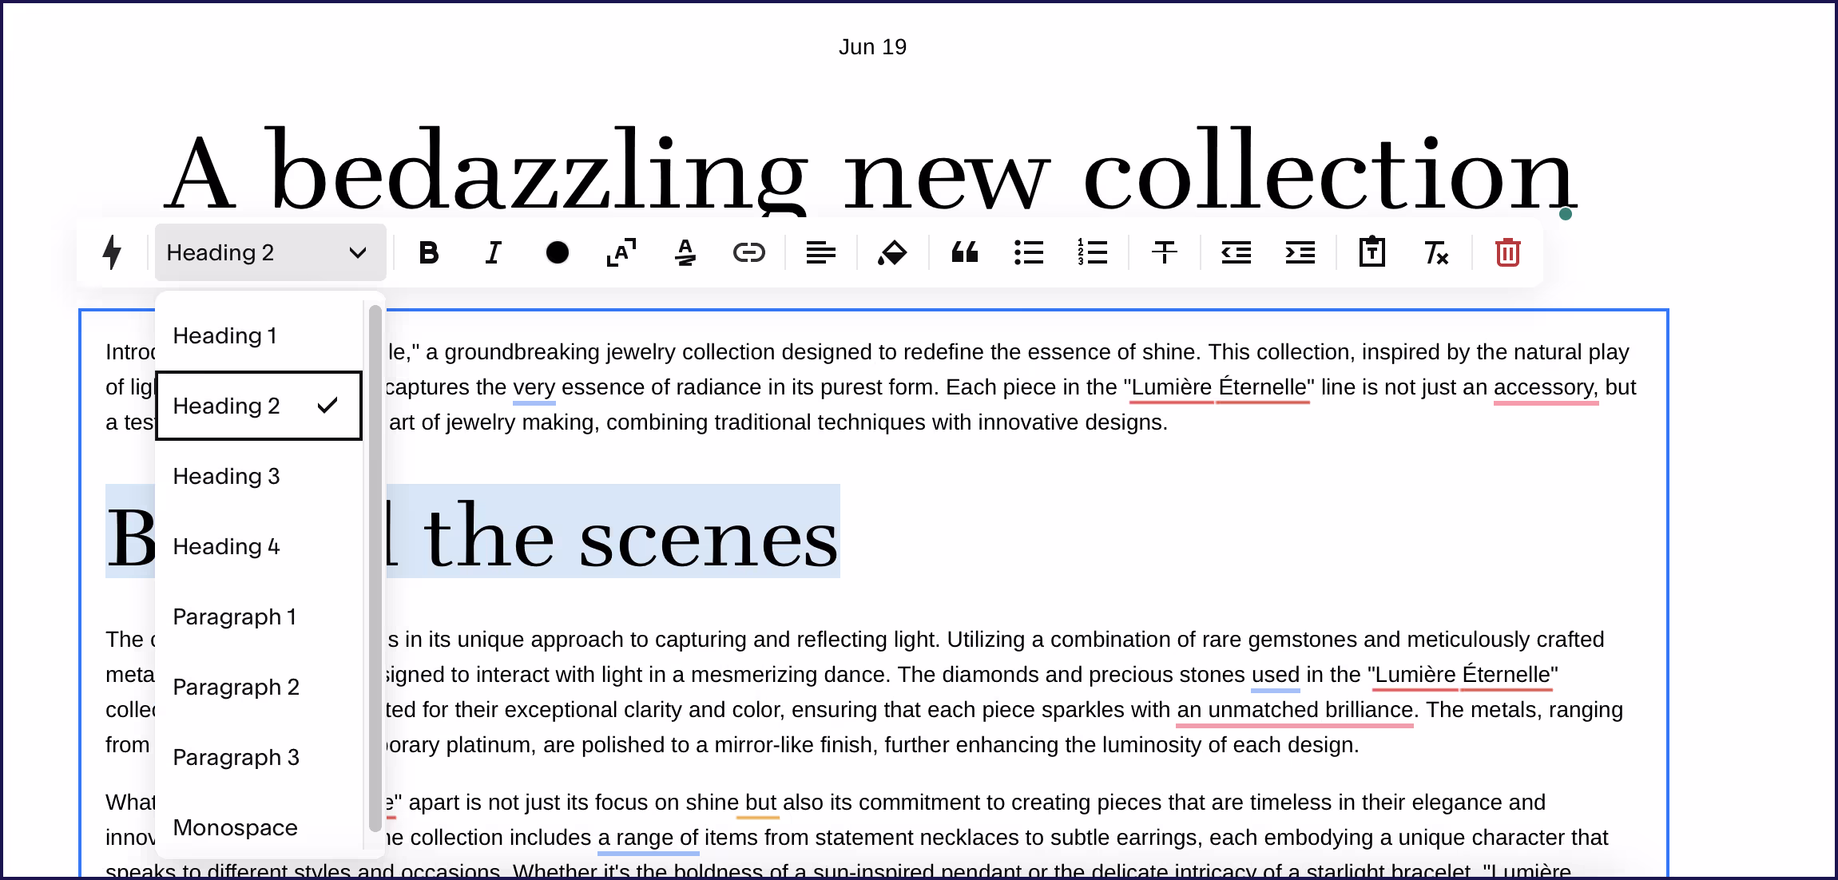1838x880 pixels.
Task: Click the paste as plain text icon
Action: (x=1372, y=252)
